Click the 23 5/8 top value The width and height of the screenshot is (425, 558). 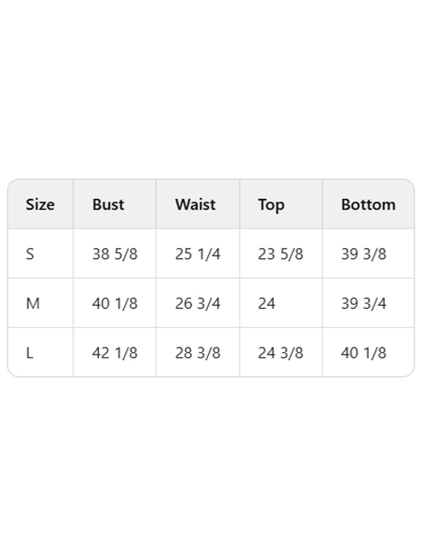(x=280, y=254)
